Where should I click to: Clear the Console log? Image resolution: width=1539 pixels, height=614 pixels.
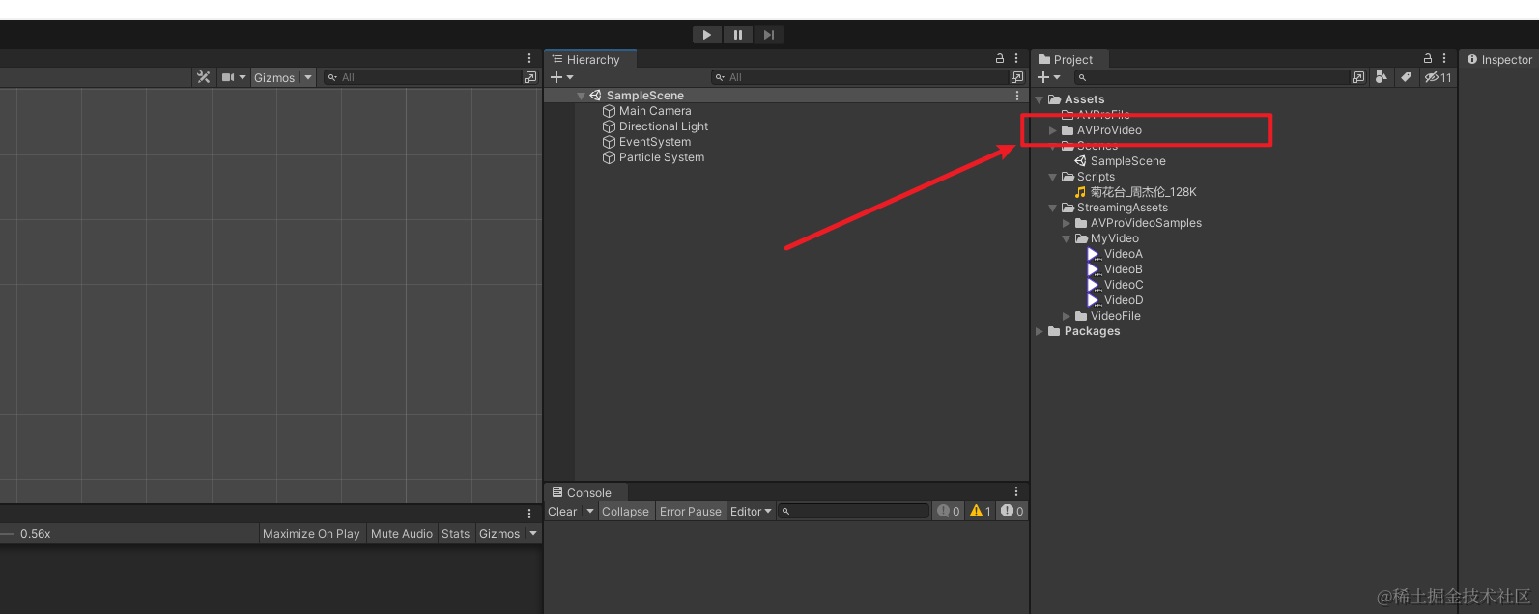click(562, 512)
